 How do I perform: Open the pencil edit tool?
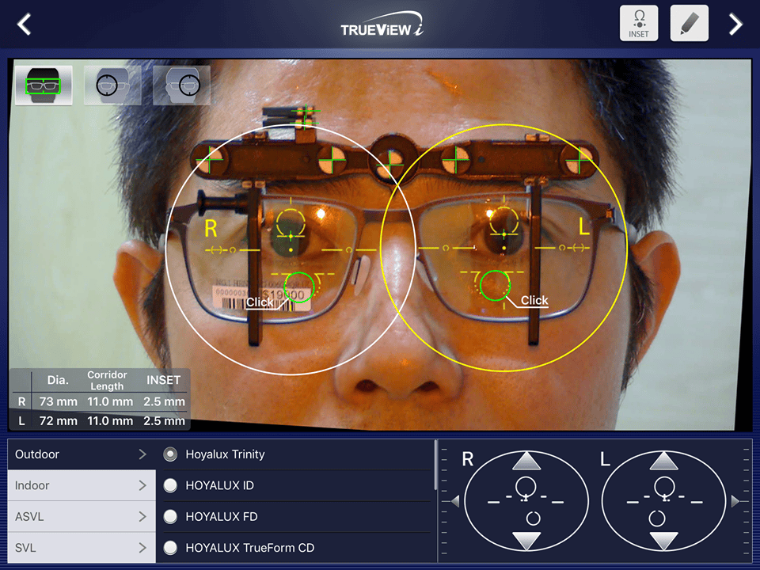click(690, 23)
